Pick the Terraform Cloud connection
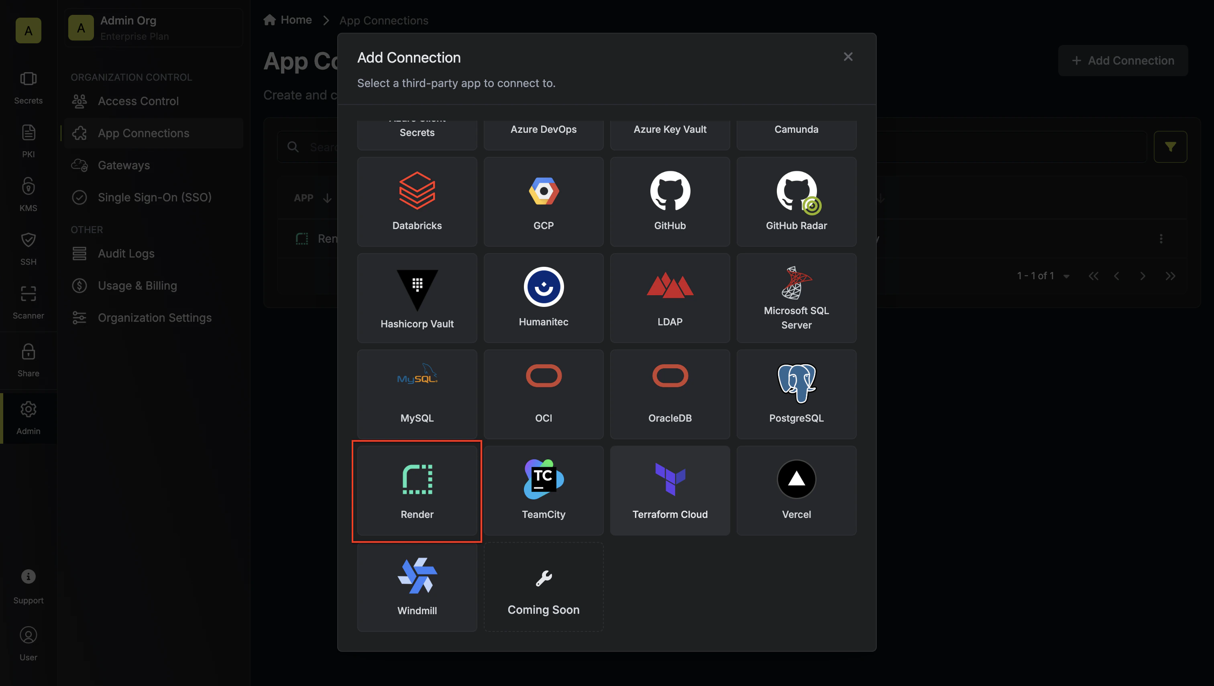 tap(670, 491)
